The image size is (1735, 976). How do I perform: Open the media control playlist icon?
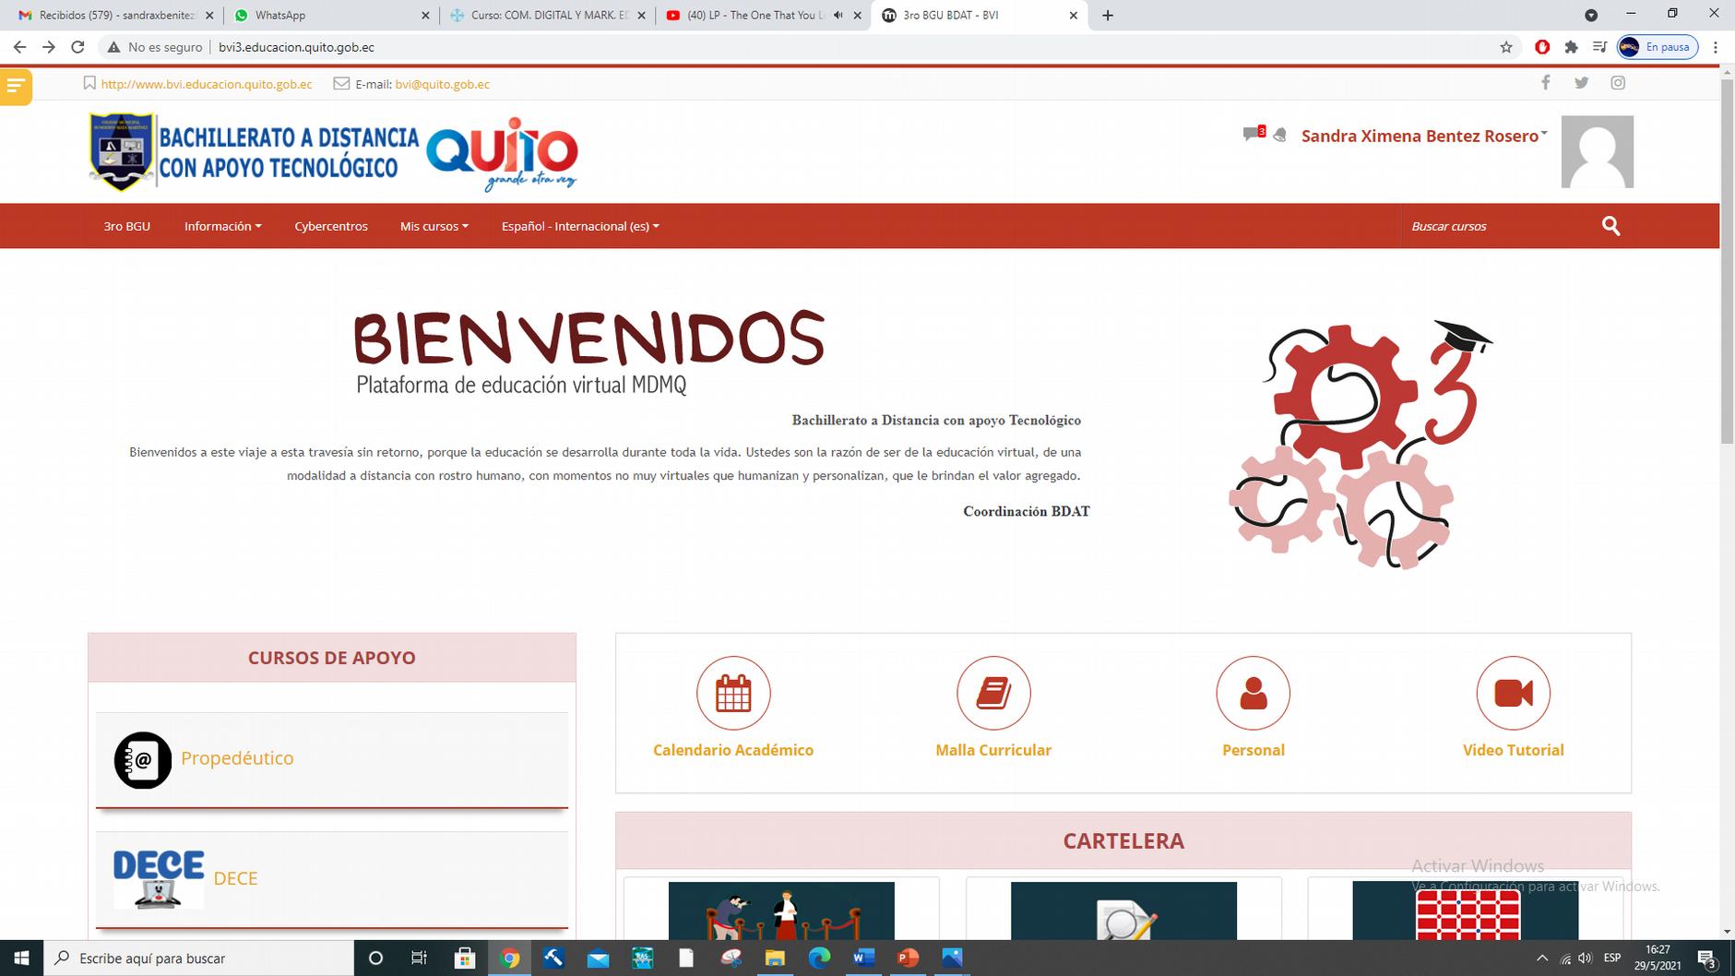(1599, 47)
